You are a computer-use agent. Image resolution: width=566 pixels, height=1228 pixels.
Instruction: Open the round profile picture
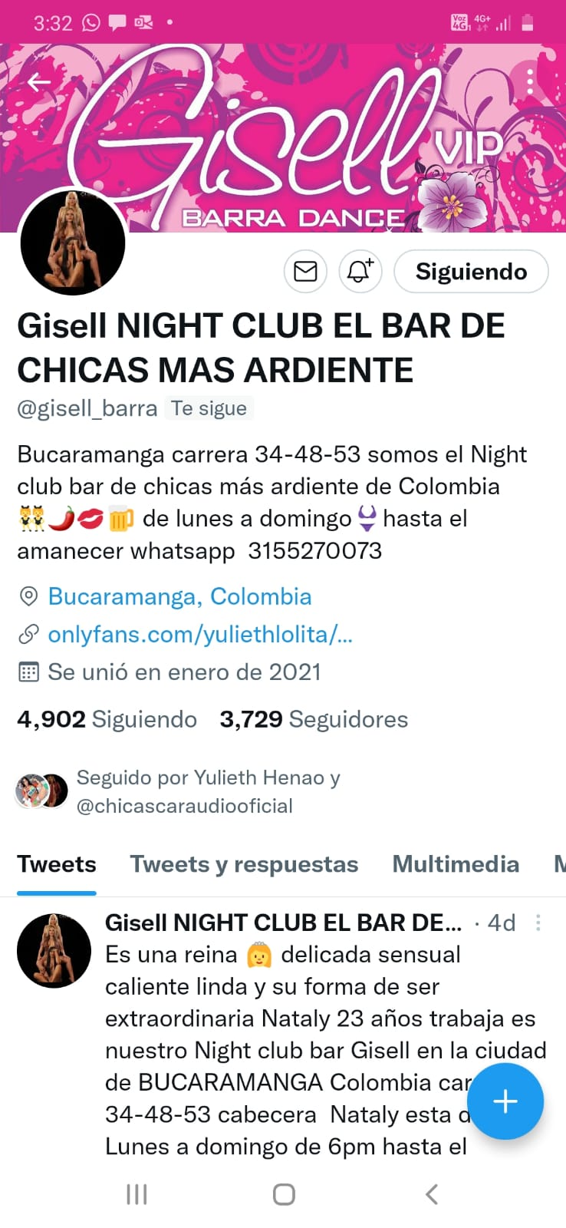click(x=73, y=242)
